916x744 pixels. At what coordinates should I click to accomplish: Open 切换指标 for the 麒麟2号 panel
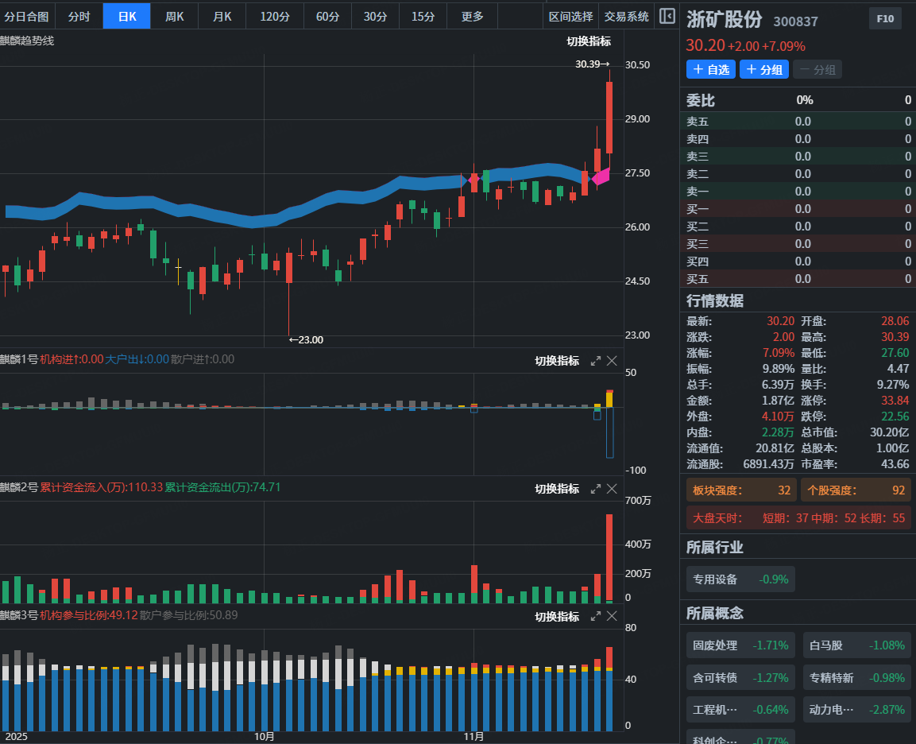(557, 489)
